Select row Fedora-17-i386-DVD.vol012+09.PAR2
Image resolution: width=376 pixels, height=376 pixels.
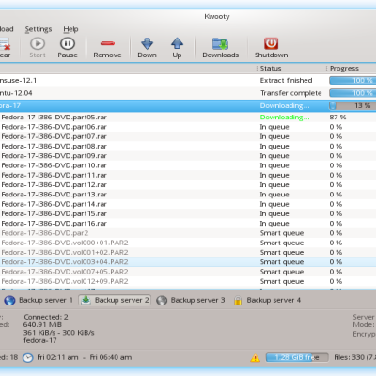[x=188, y=281]
